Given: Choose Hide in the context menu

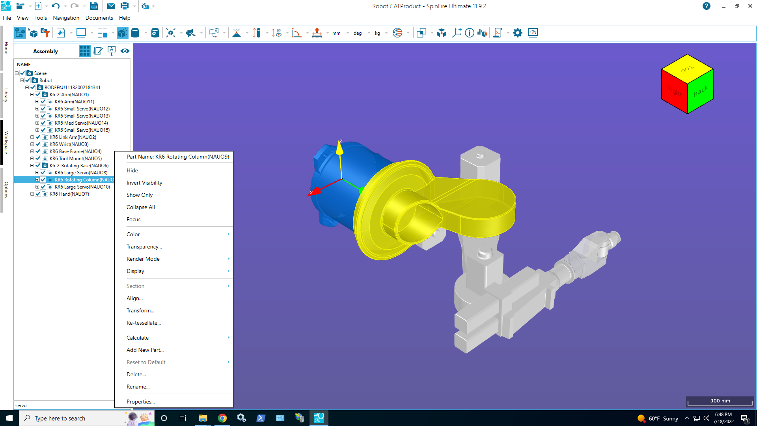Looking at the screenshot, I should (132, 170).
